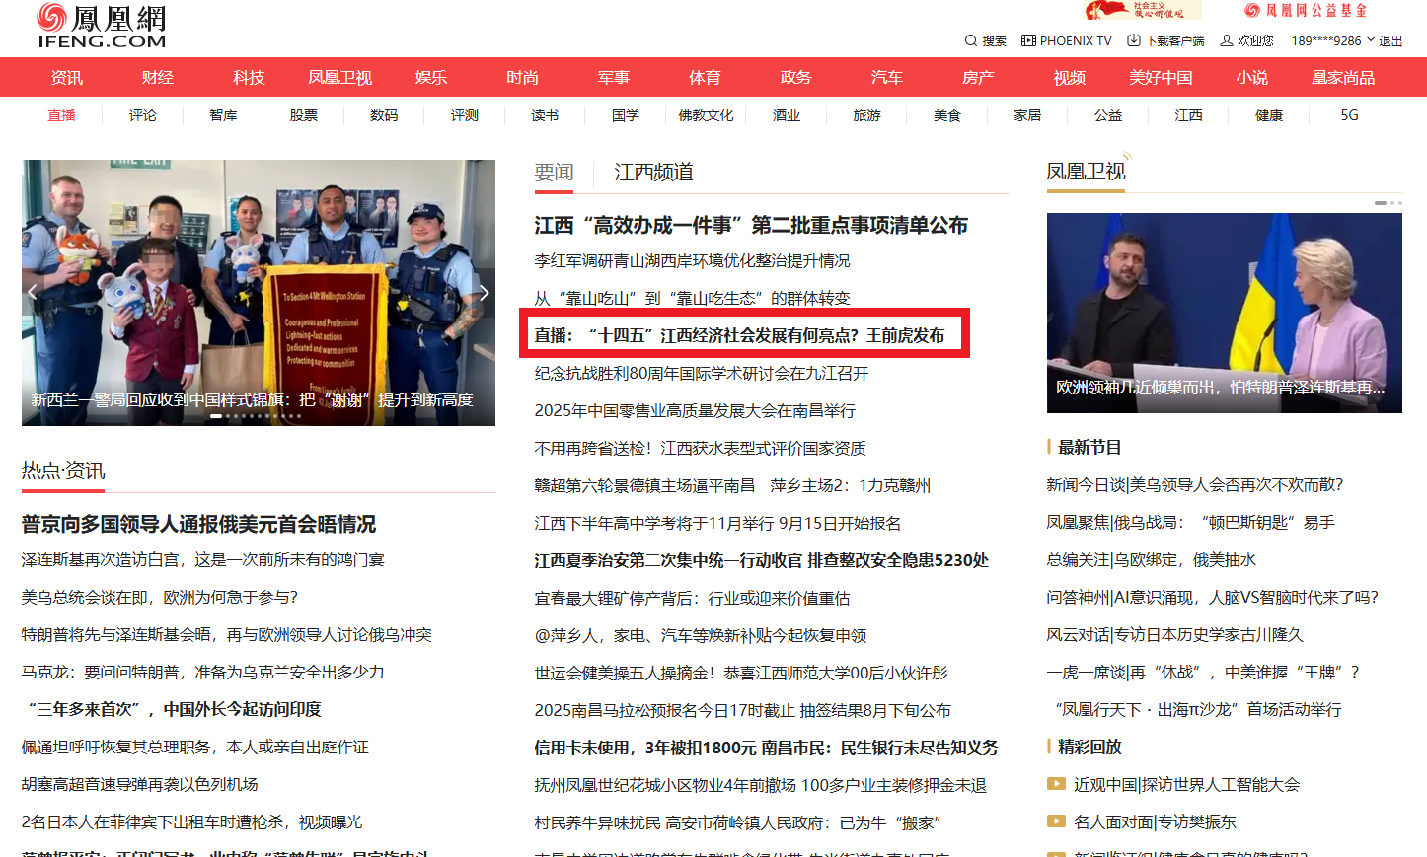Open 直播:“十四五”江西经济社会发展有何亮点 article

coord(739,335)
